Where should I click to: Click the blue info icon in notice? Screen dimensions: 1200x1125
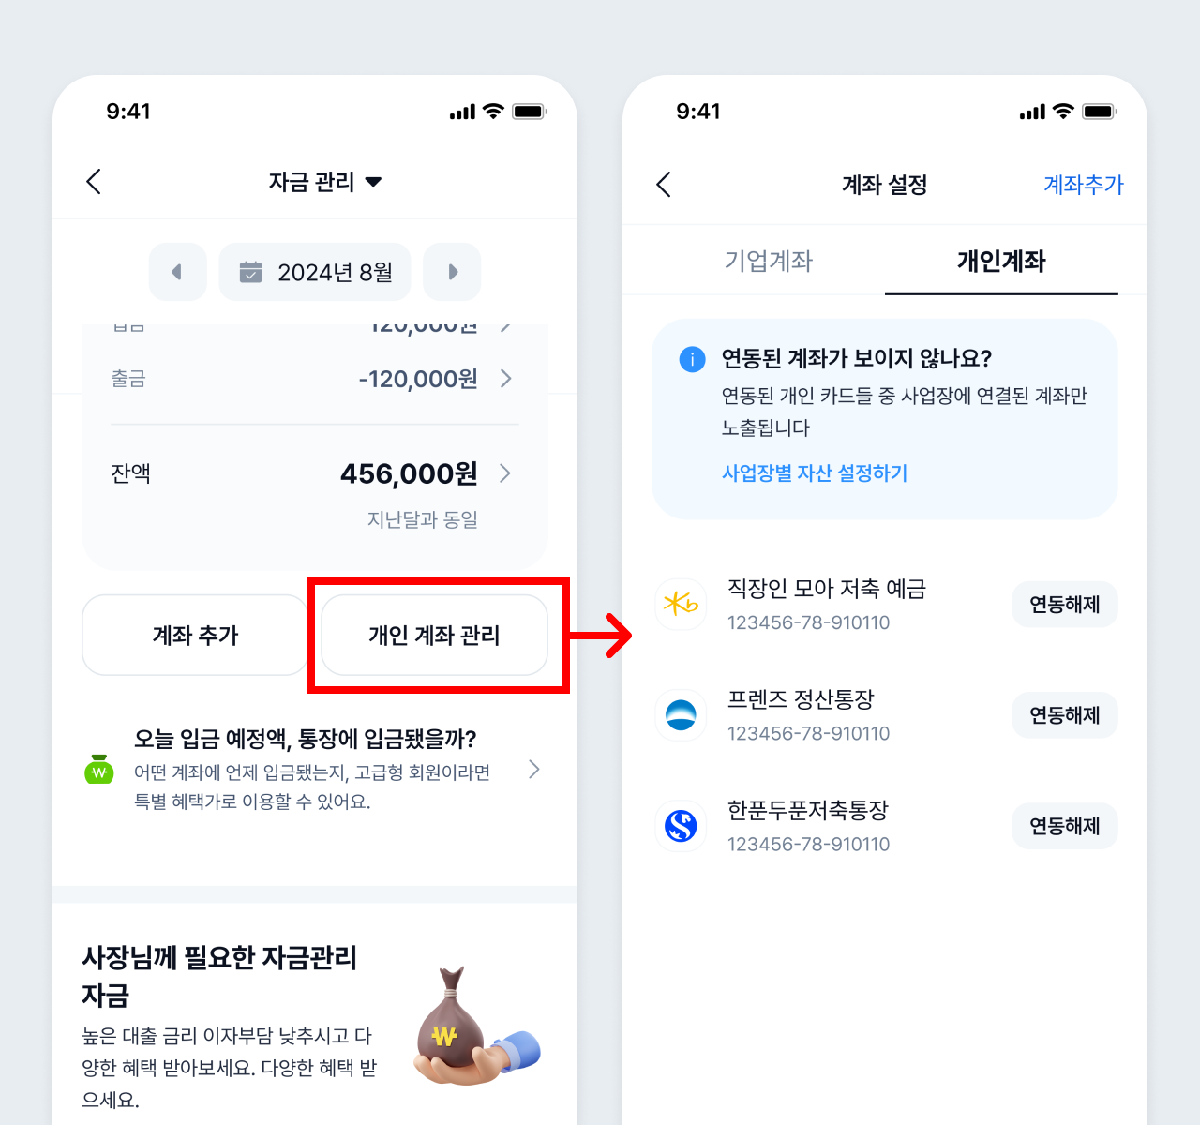692,359
